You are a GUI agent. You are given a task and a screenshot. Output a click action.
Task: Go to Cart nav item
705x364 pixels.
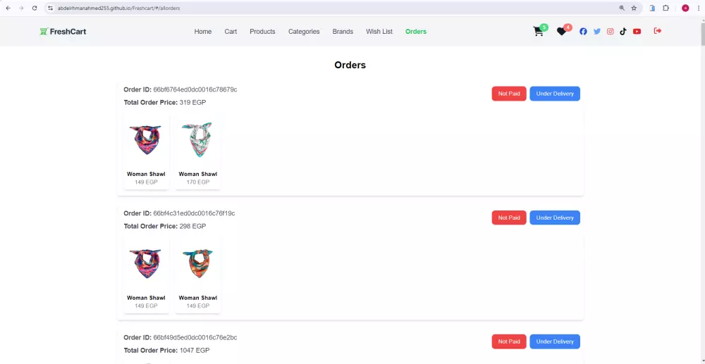click(x=231, y=32)
